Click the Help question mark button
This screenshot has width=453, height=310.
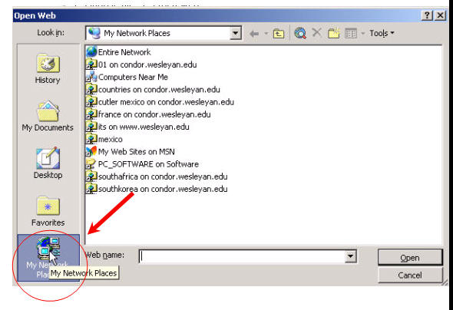pos(427,15)
